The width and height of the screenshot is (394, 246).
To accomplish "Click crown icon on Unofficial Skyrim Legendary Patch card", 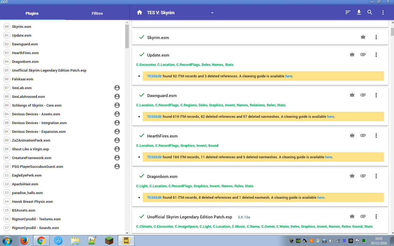I will click(x=352, y=216).
